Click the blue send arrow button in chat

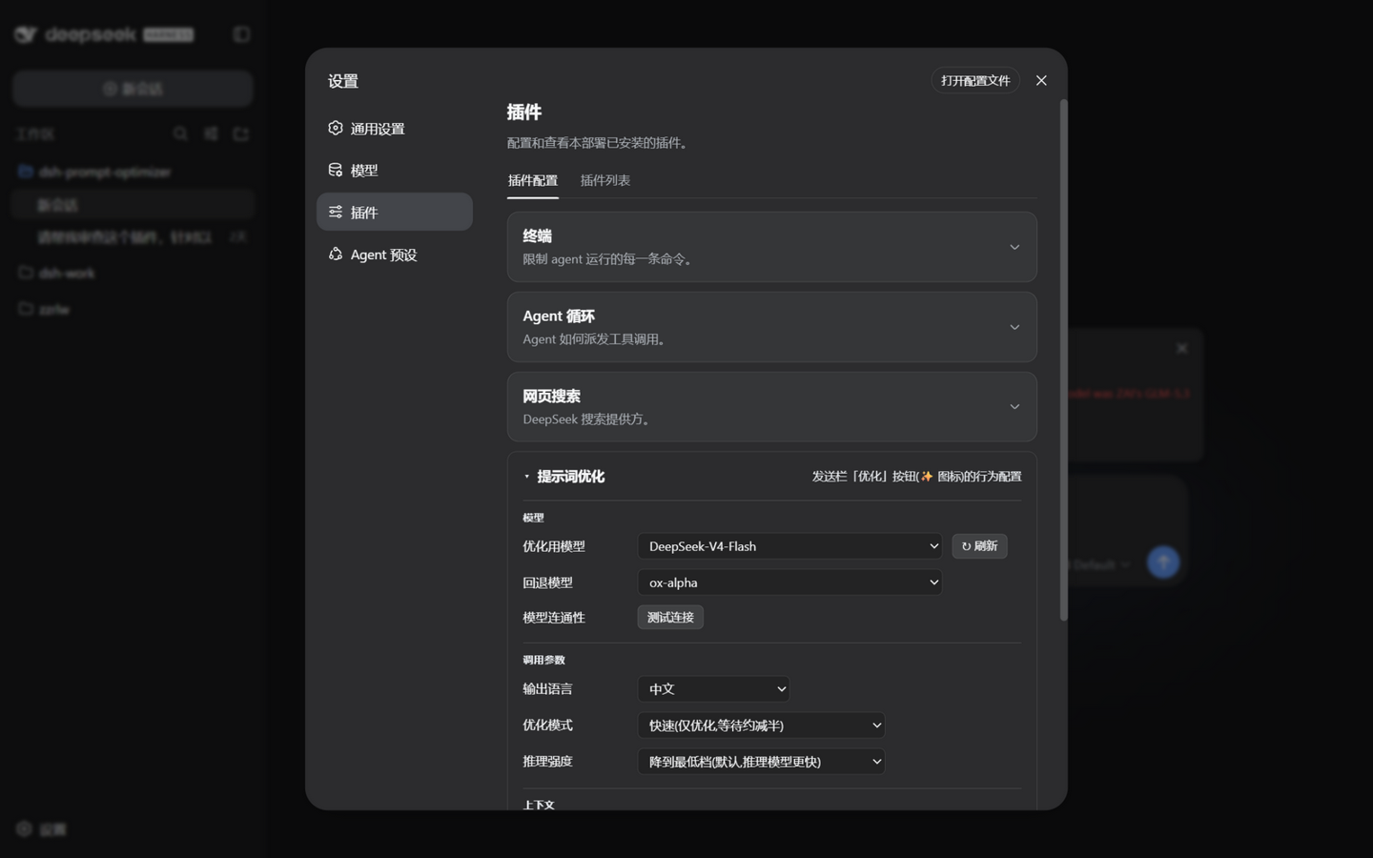click(x=1162, y=562)
